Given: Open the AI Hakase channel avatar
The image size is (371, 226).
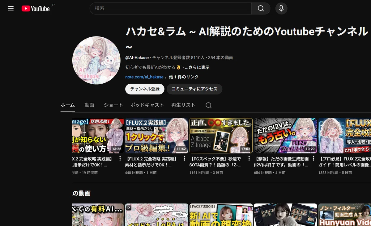Looking at the screenshot, I should tap(96, 60).
